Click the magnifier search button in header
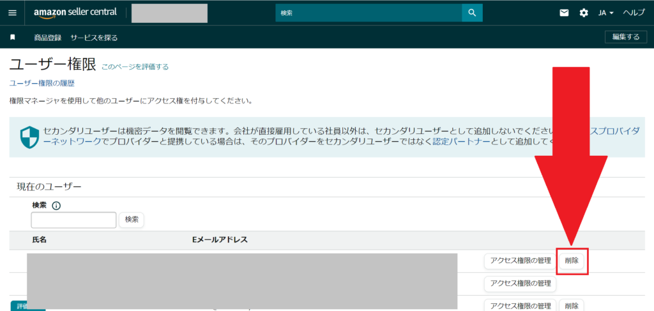Image resolution: width=654 pixels, height=311 pixels. pos(472,13)
